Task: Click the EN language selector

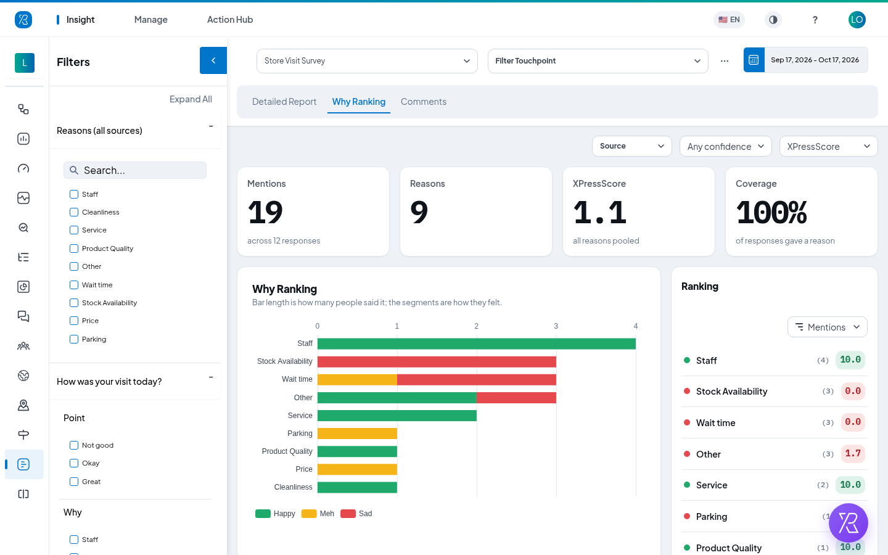Action: (729, 20)
